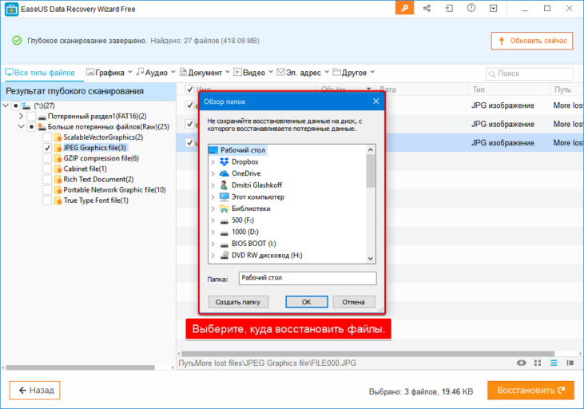Screen dimensions: 584x409
Task: Switch to list view icon
Action: (554, 363)
